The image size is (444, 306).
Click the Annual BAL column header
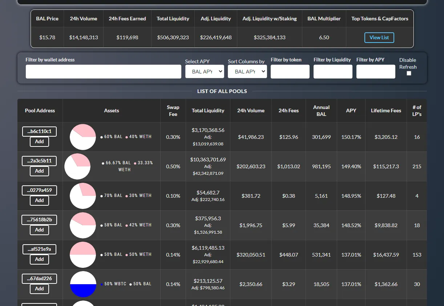coord(321,110)
